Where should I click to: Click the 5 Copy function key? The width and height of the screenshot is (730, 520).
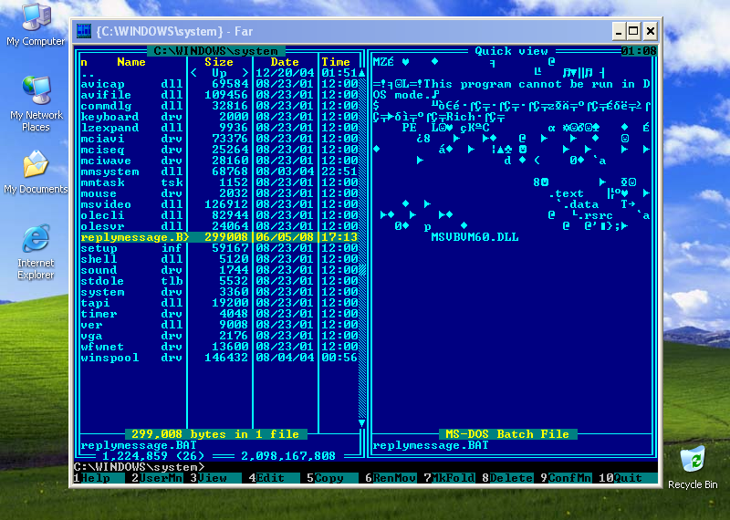(x=332, y=478)
